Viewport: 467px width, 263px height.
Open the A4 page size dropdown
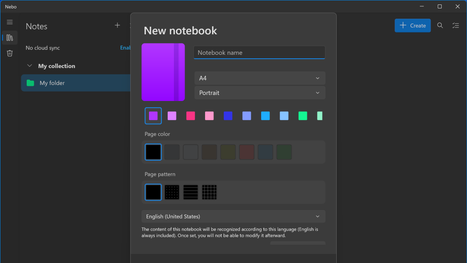pyautogui.click(x=260, y=78)
